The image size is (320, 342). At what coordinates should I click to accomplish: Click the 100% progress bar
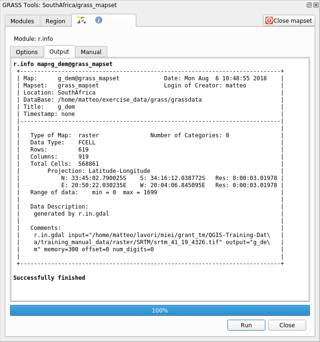(x=160, y=310)
